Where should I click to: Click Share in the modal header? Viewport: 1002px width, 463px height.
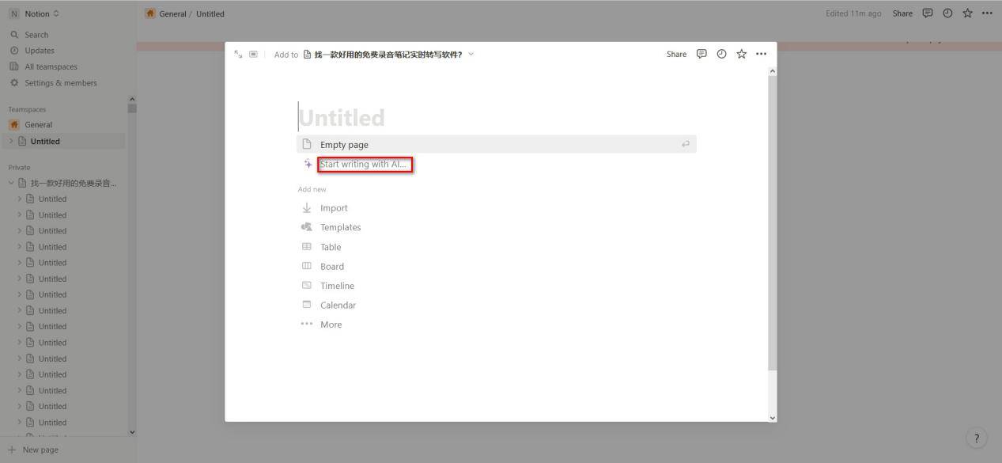pos(676,54)
